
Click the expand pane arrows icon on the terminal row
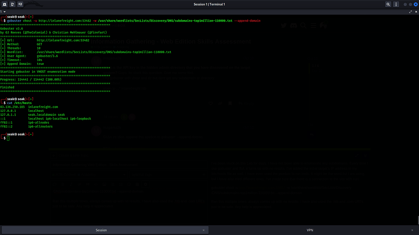coord(410,11)
